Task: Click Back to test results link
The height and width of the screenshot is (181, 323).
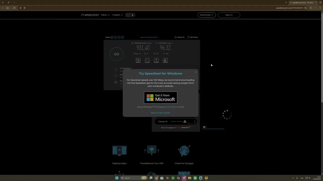Action: tap(160, 113)
